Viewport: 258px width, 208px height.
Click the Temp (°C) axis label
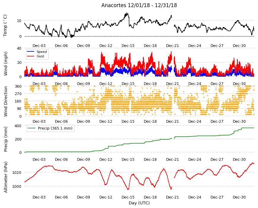tap(5, 26)
